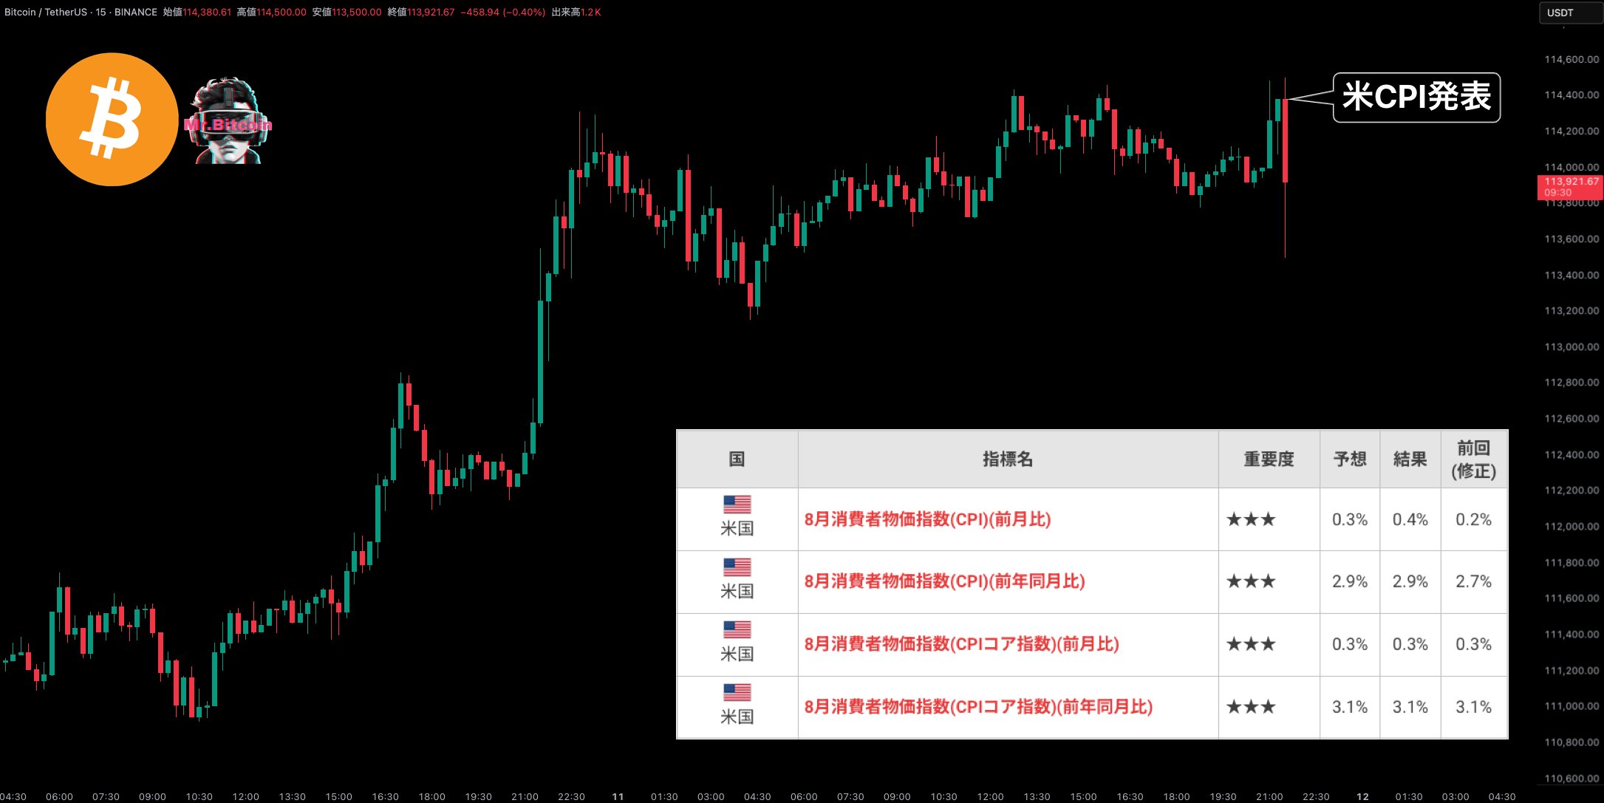Click the 12 date marker on time axis

point(1362,796)
